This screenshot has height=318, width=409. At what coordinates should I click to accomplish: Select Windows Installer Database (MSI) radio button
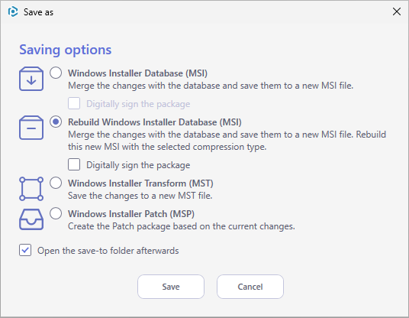coord(56,73)
